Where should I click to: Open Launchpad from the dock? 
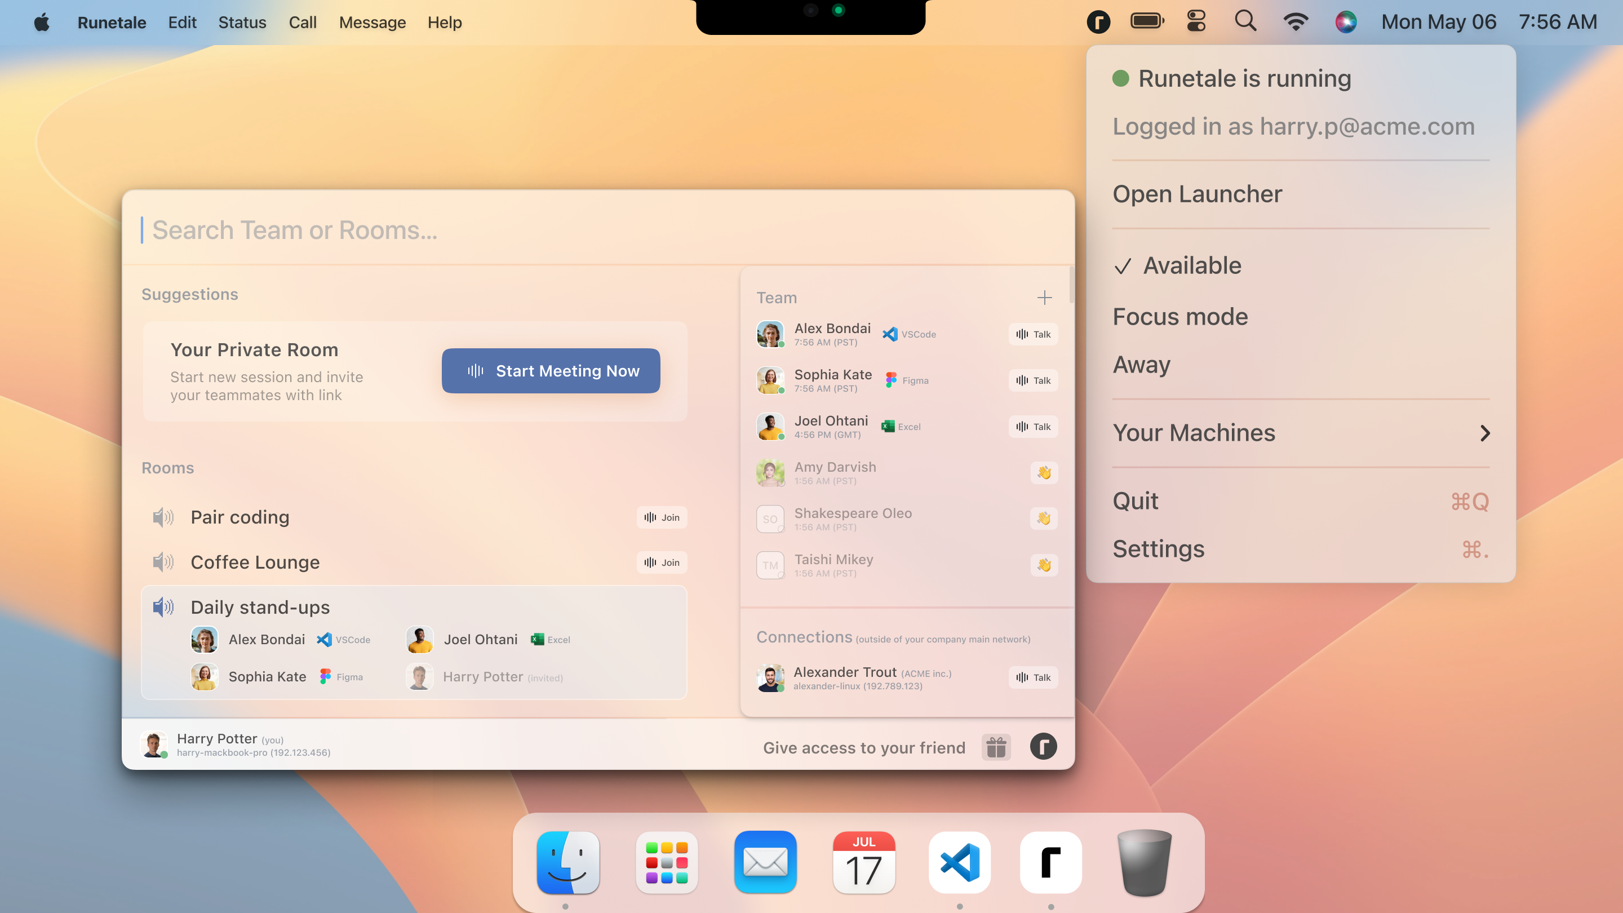click(x=667, y=863)
